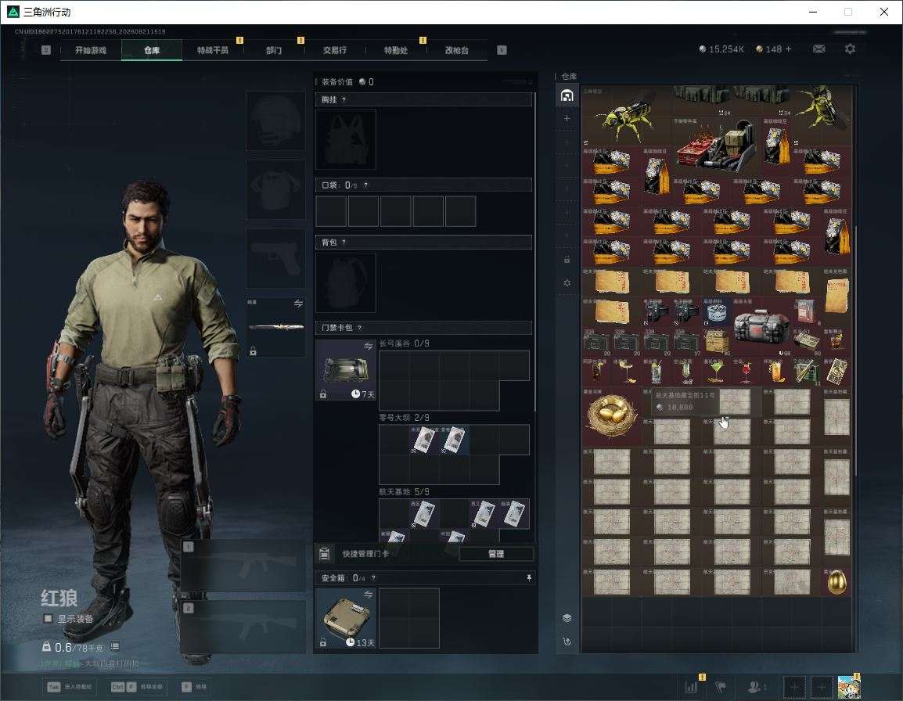Invite teammate with second plus slot
The height and width of the screenshot is (701, 903).
point(822,687)
